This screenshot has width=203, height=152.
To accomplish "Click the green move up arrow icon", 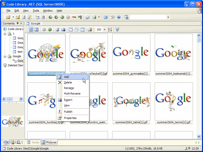I will (x=51, y=17).
